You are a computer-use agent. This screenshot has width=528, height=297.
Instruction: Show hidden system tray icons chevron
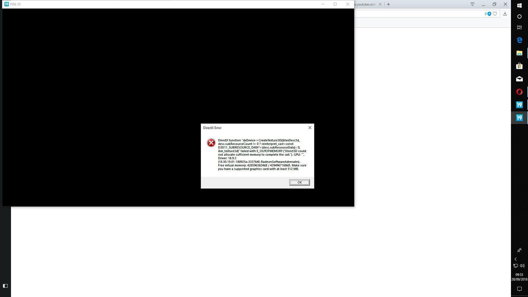pyautogui.click(x=516, y=259)
